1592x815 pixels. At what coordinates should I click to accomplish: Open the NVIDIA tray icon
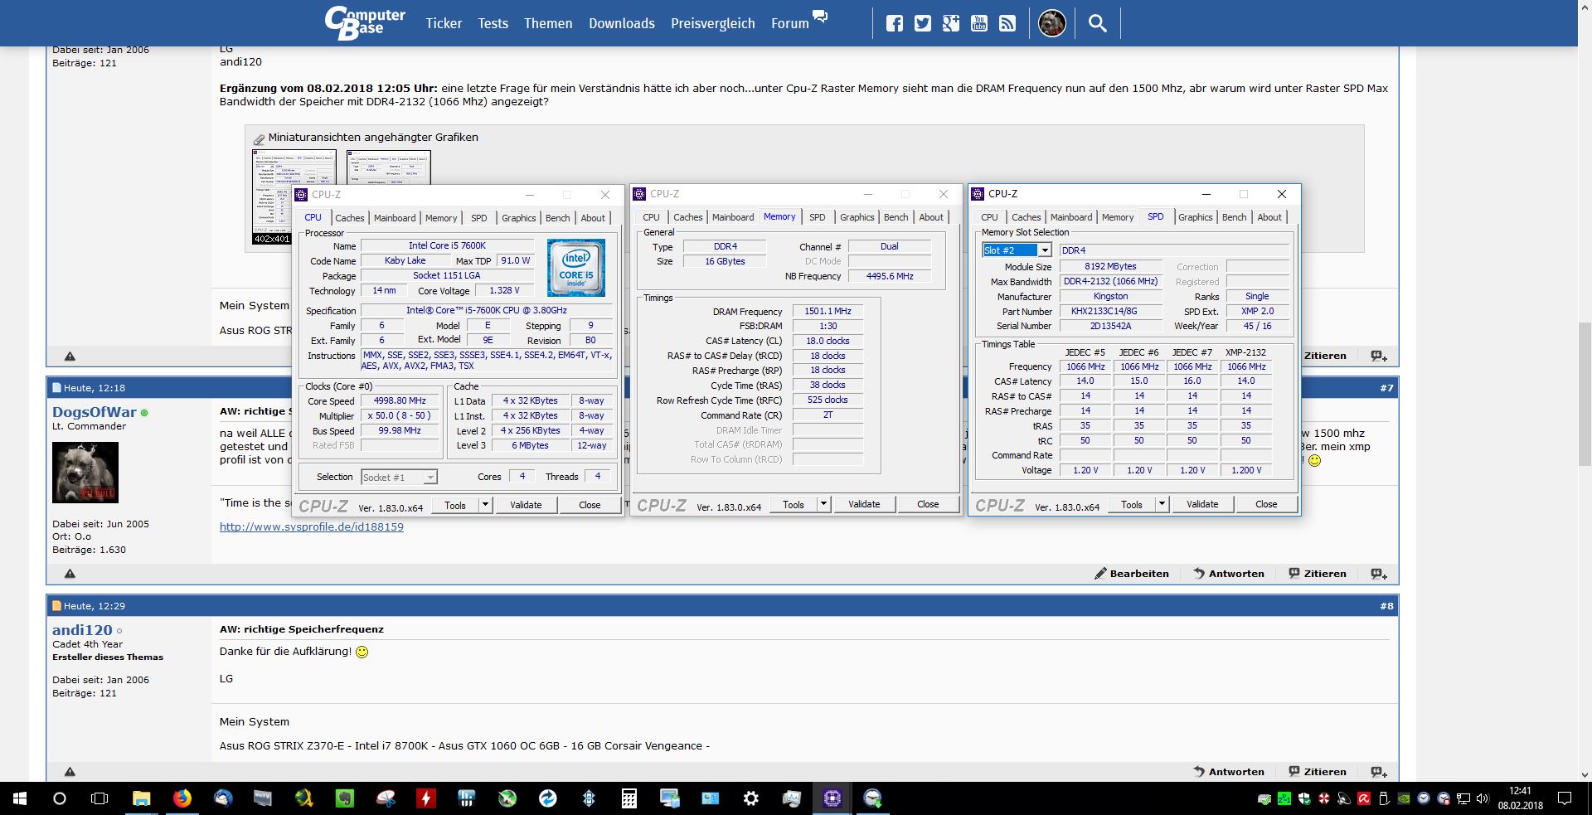[1404, 799]
